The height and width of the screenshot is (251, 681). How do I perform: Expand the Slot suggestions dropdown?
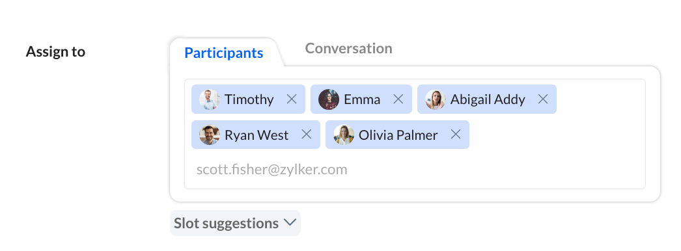click(x=235, y=223)
